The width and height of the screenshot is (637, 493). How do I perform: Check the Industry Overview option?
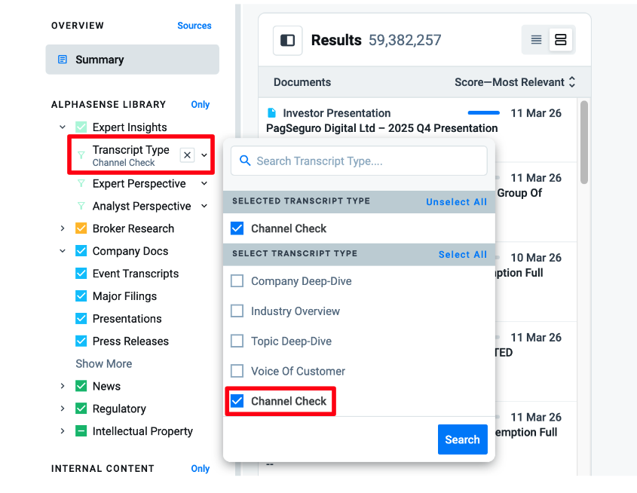(237, 311)
